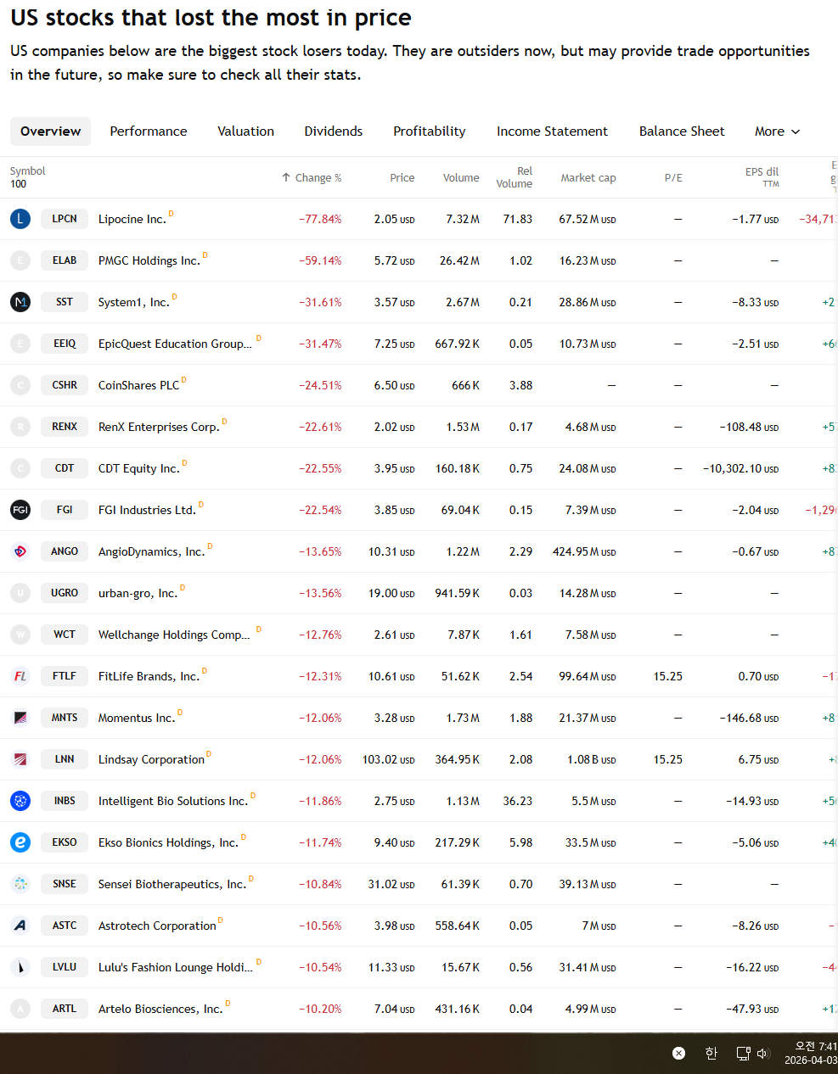Click the PMGC Holdings placeholder logo
Screen dimensions: 838x1074
20,260
